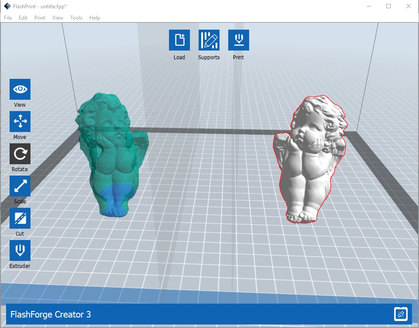Viewport: 419px width, 328px height.
Task: Select the Rotate tool
Action: click(20, 154)
